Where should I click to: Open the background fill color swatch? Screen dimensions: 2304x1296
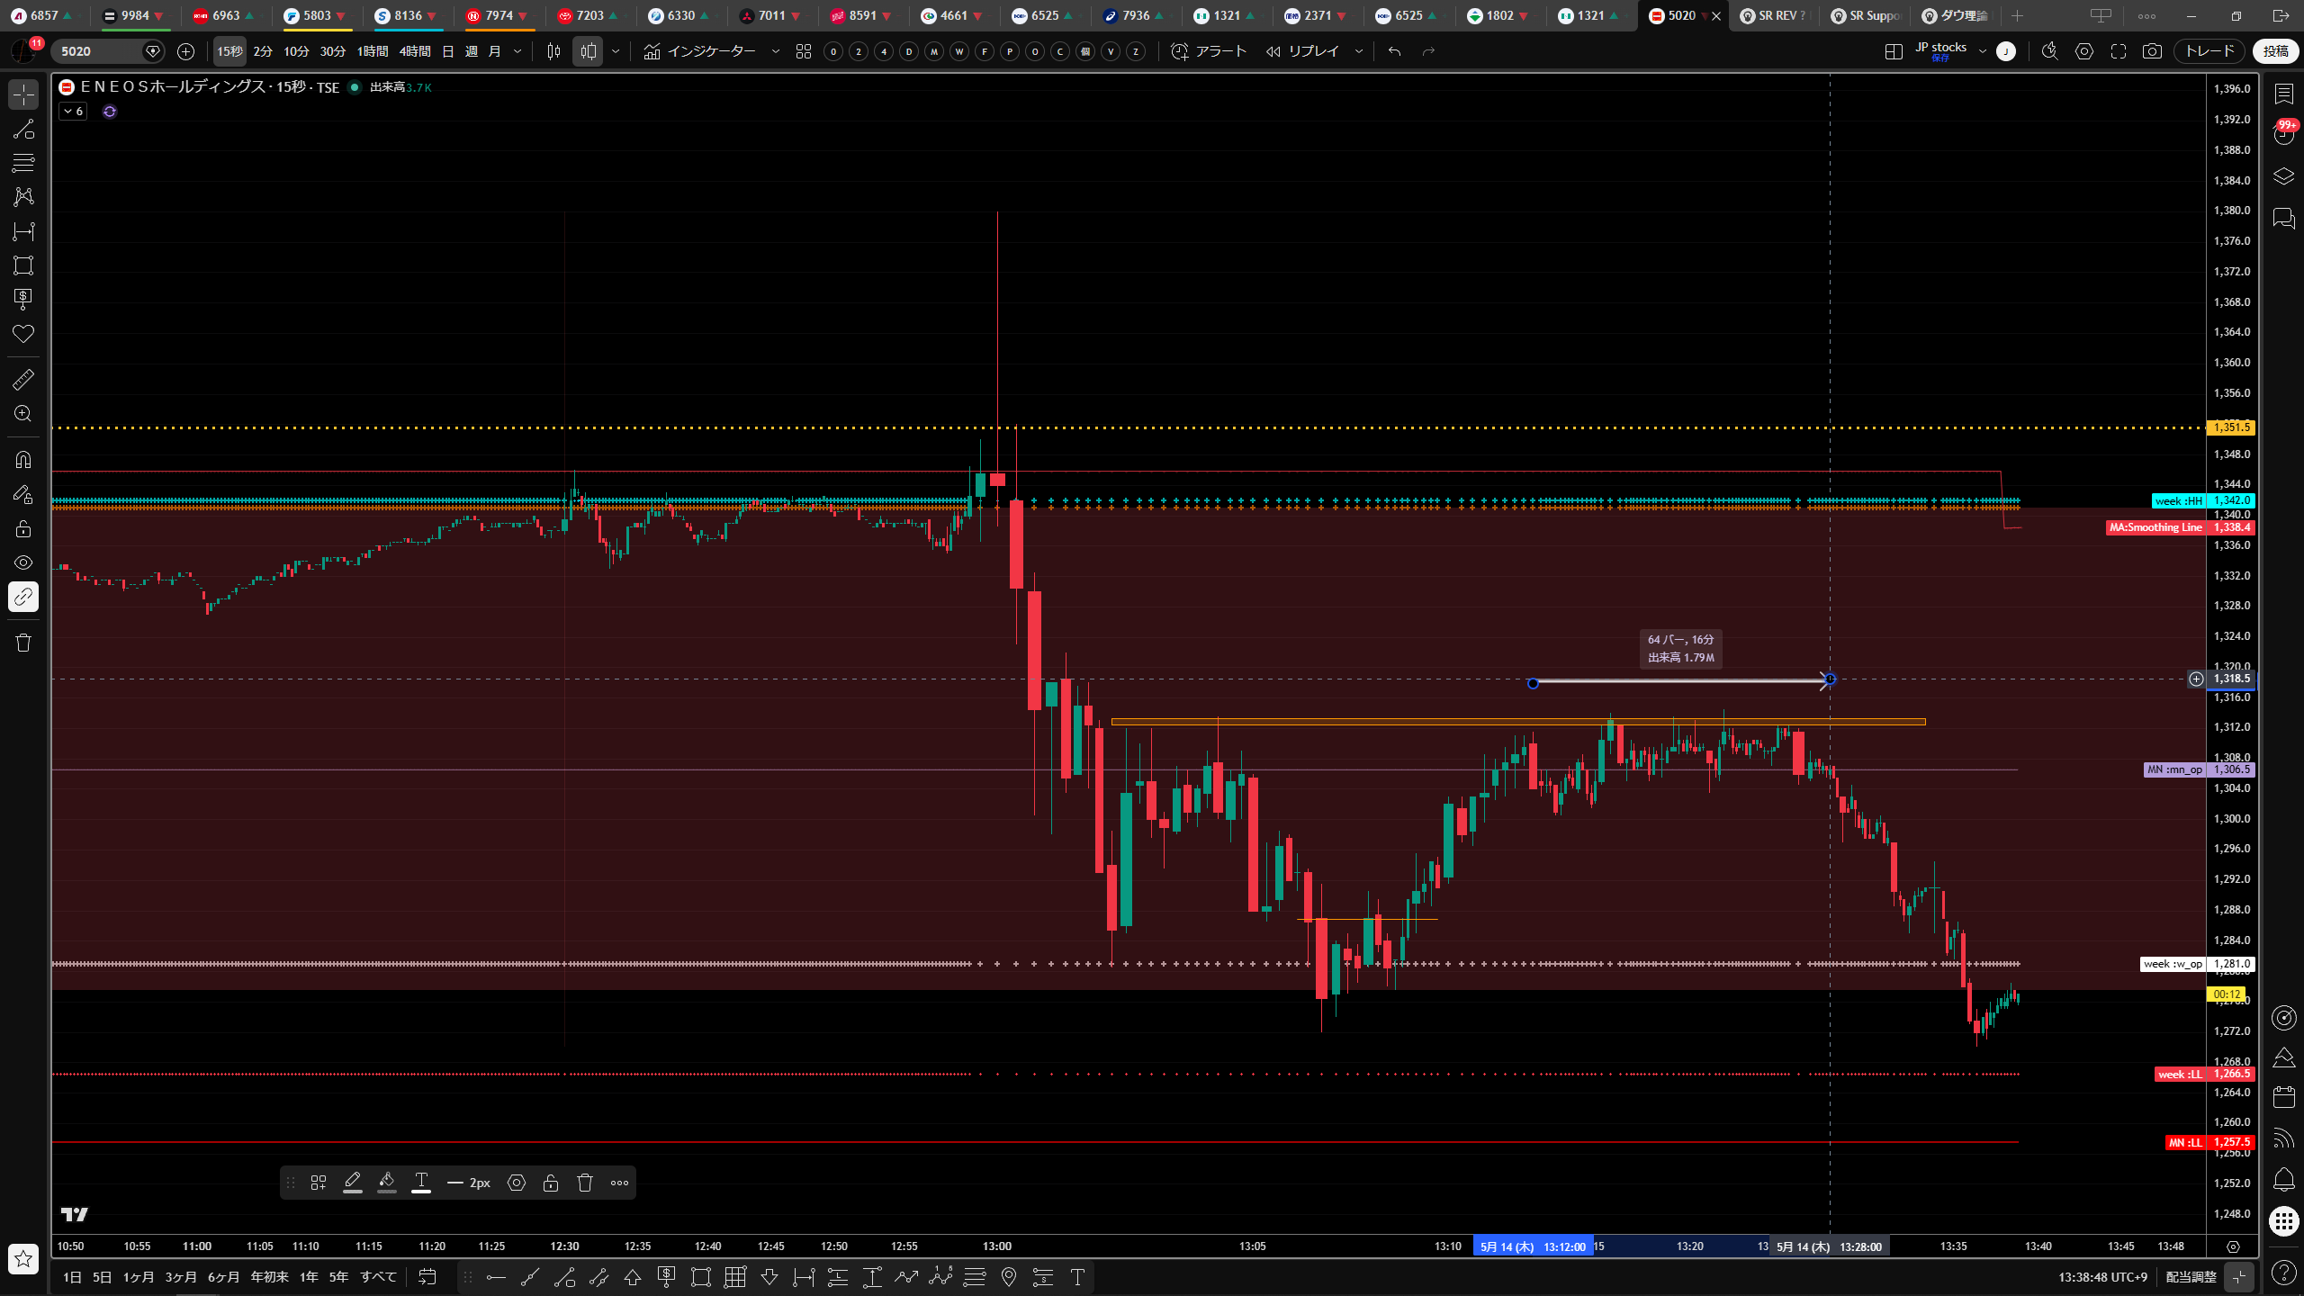tap(387, 1183)
